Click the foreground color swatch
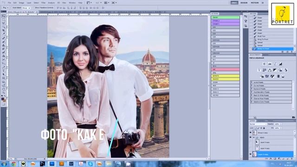297x167 pixels. point(3,99)
